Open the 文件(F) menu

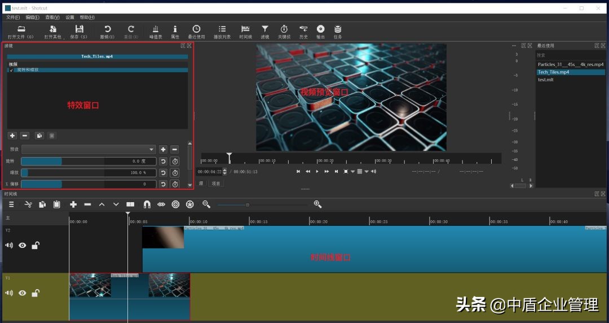click(x=13, y=18)
